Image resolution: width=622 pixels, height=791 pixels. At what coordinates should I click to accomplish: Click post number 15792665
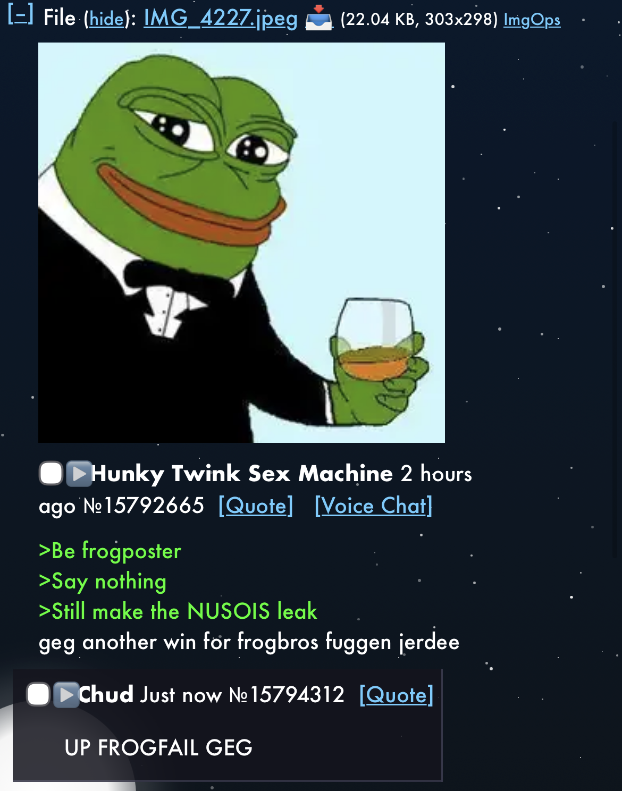tap(144, 506)
